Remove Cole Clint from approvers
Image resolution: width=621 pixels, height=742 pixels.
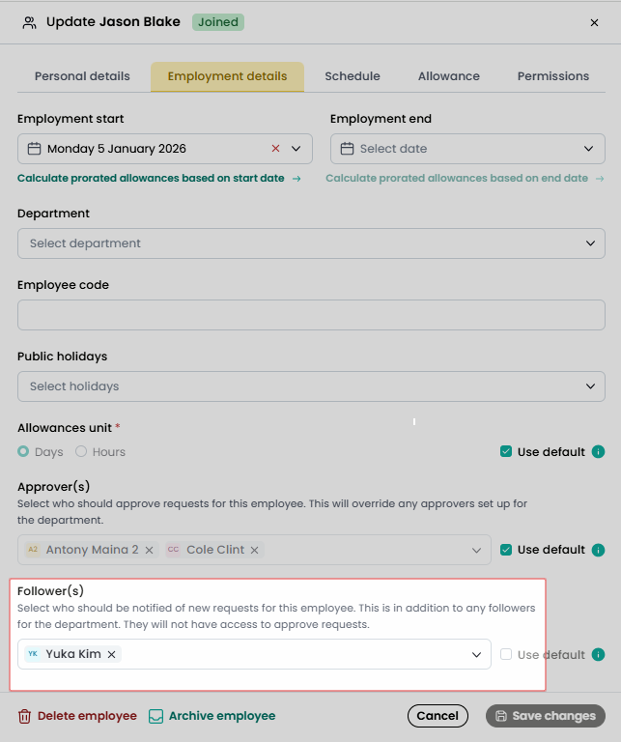point(254,550)
